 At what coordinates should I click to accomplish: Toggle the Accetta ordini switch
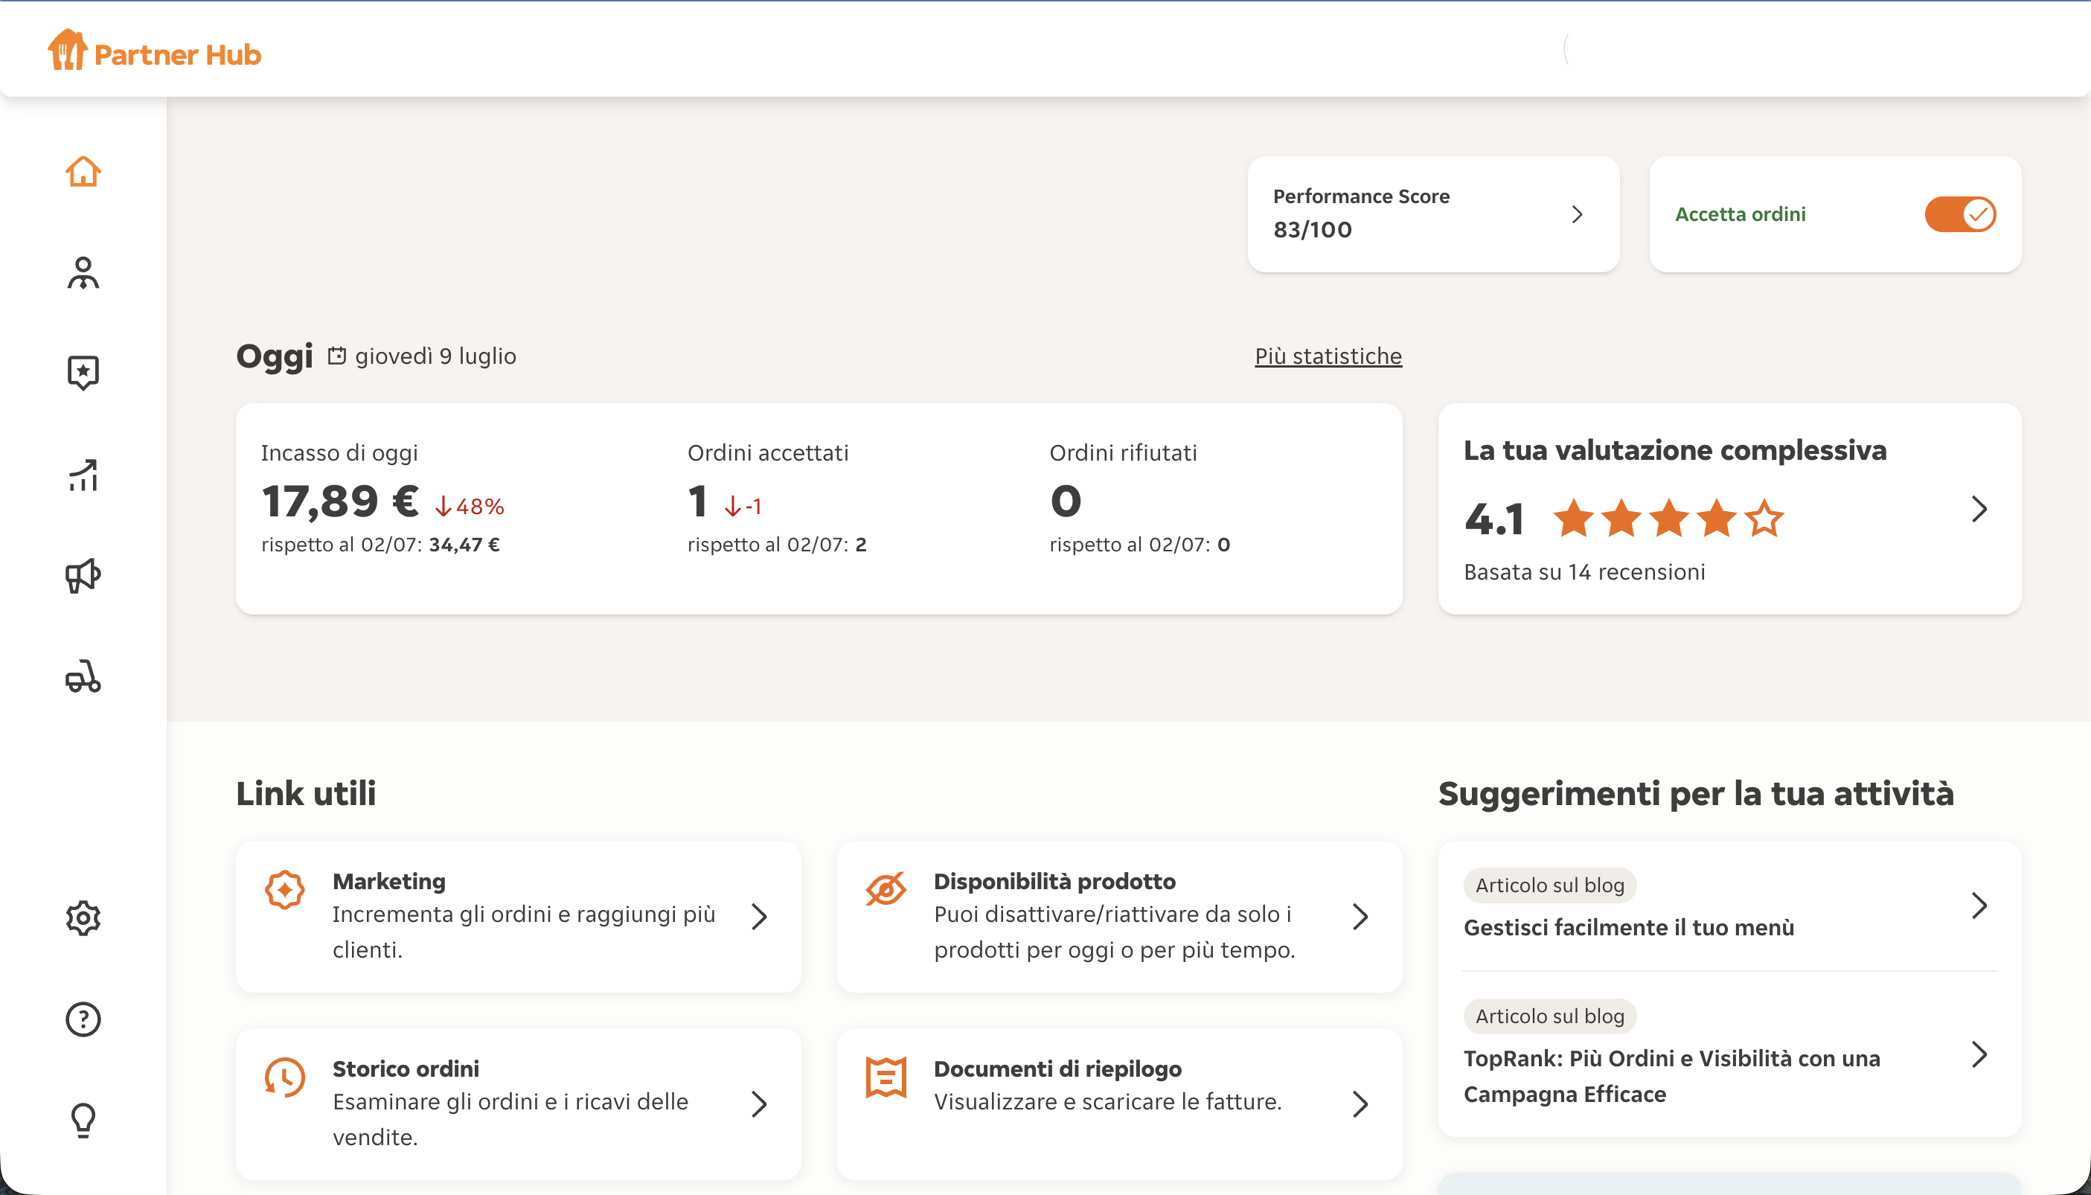coord(1960,214)
